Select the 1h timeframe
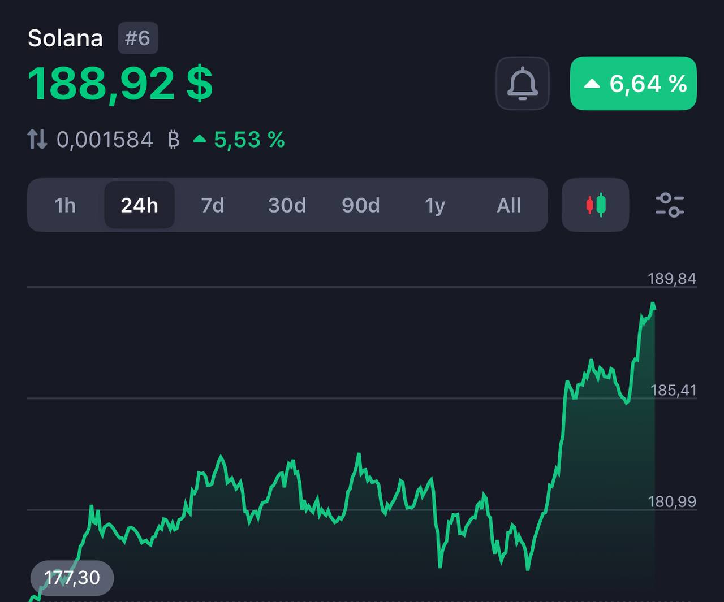The image size is (724, 602). pyautogui.click(x=65, y=205)
